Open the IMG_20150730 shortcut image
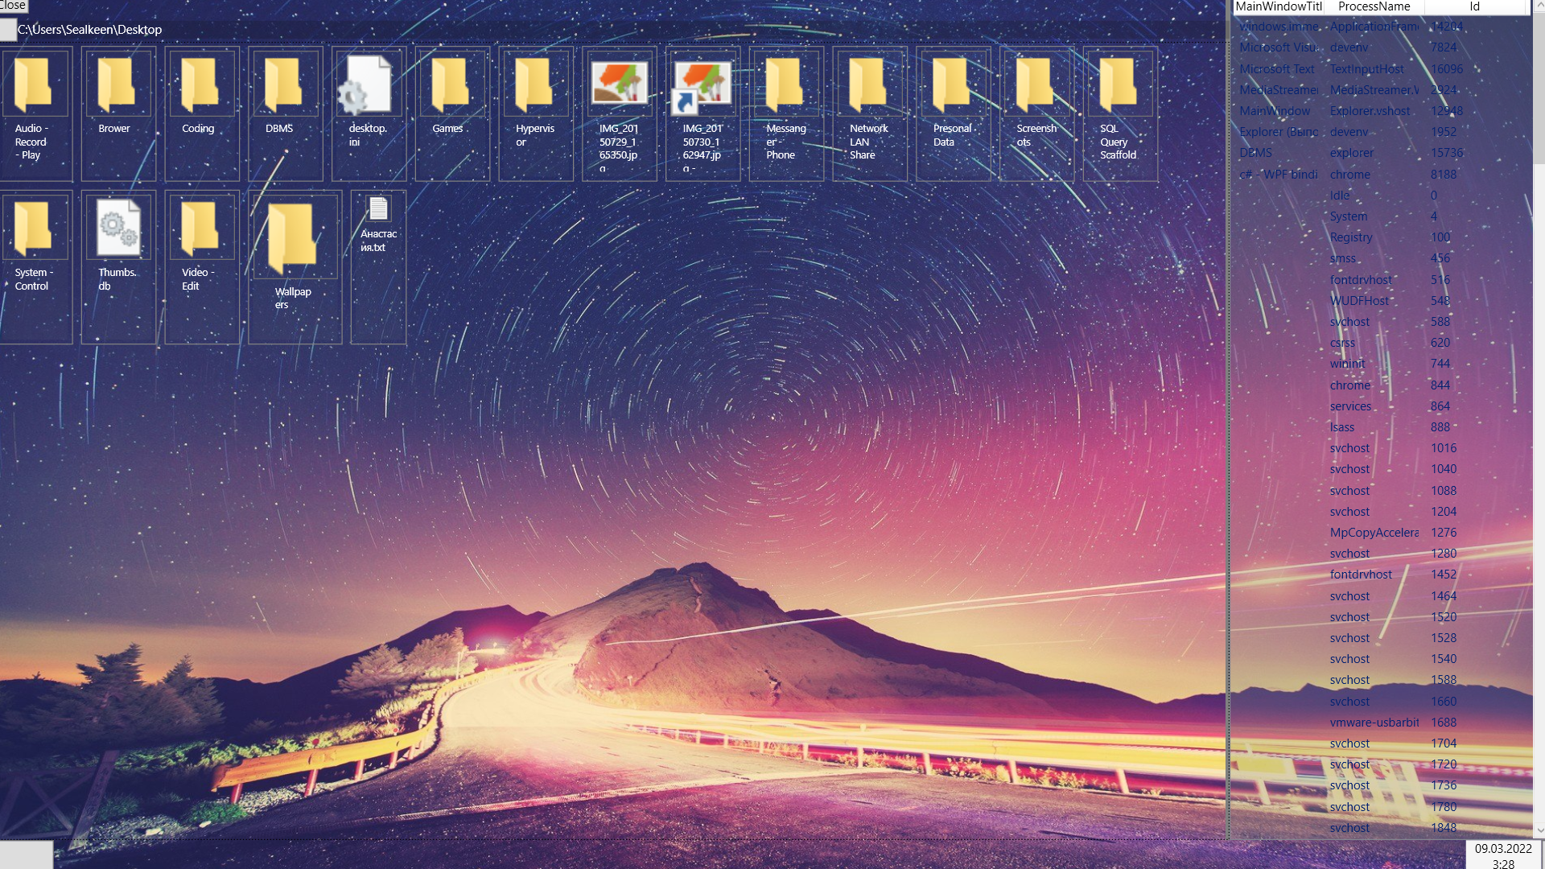 [x=702, y=84]
